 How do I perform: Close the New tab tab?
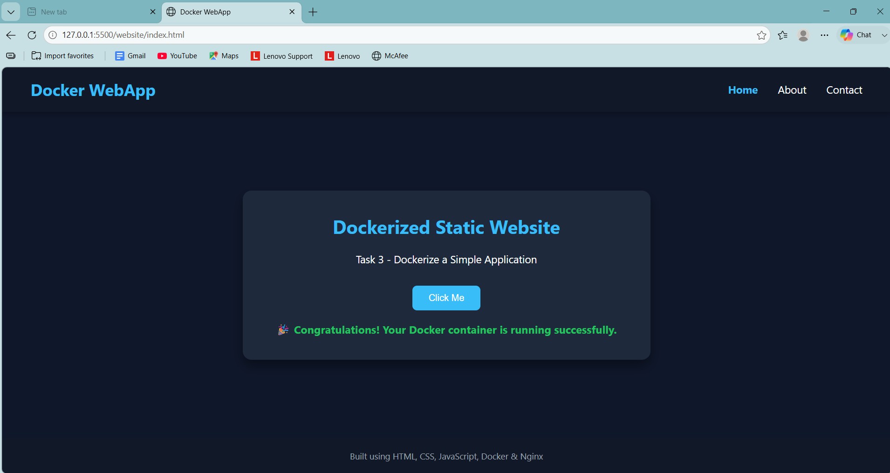pyautogui.click(x=152, y=12)
